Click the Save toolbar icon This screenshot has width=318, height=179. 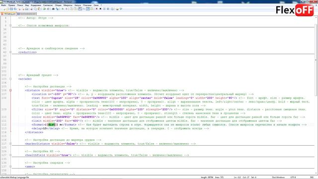coord(11,9)
